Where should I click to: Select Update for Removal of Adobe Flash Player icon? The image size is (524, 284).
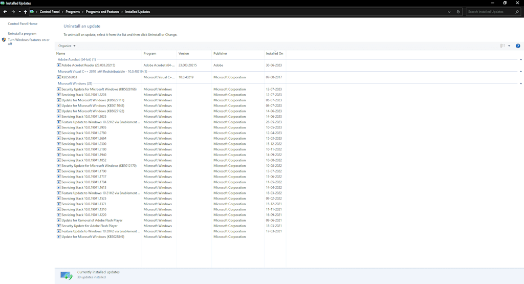59,220
